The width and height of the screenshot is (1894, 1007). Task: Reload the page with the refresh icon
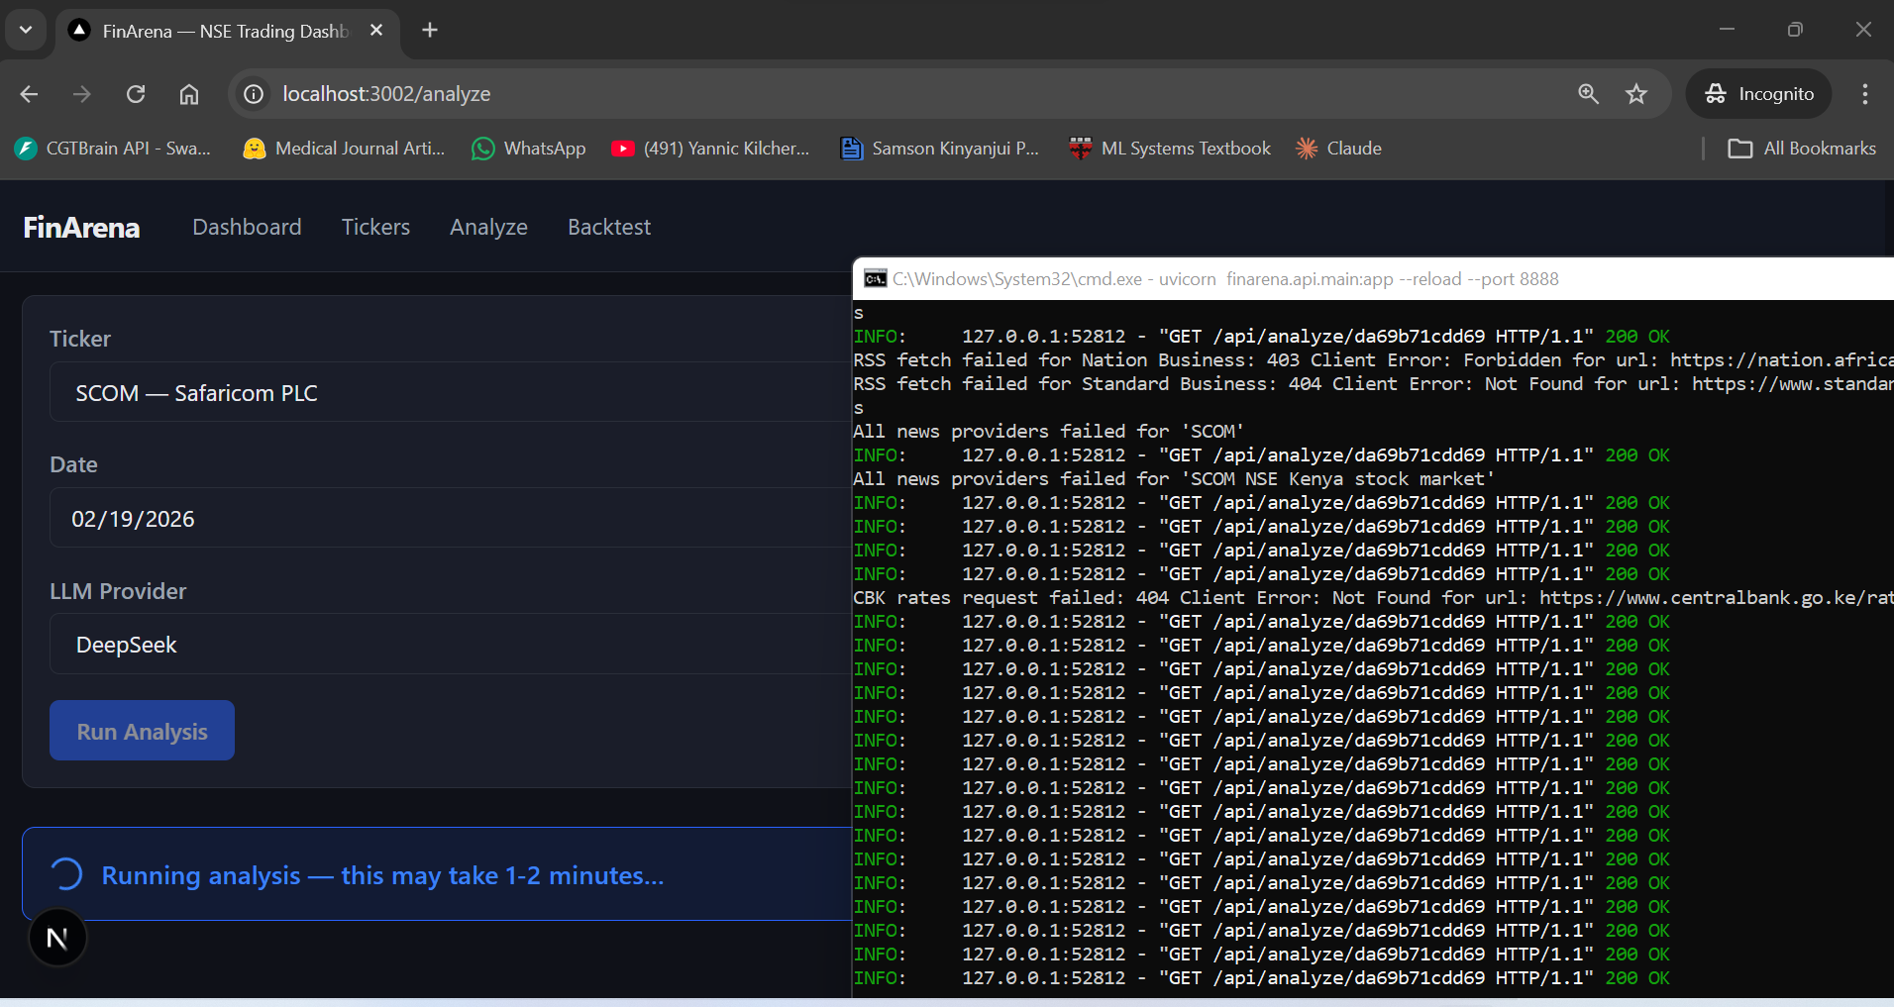136,94
